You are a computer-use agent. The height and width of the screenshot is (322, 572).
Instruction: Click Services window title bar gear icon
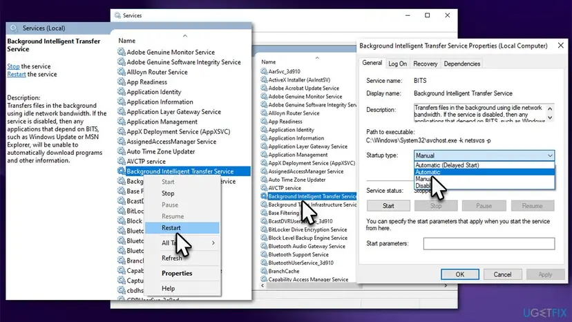pyautogui.click(x=117, y=15)
